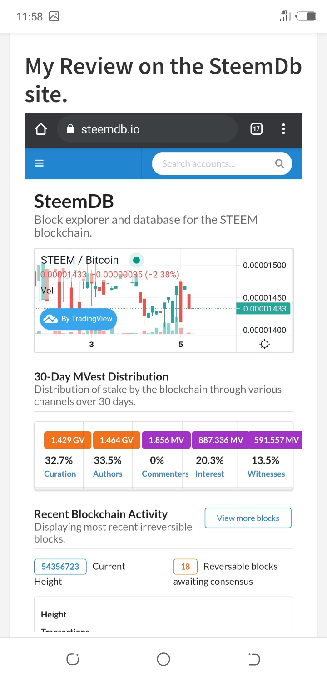Viewport: 327px width, 681px height.
Task: Open the SteemDB hamburger menu
Action: tap(40, 164)
